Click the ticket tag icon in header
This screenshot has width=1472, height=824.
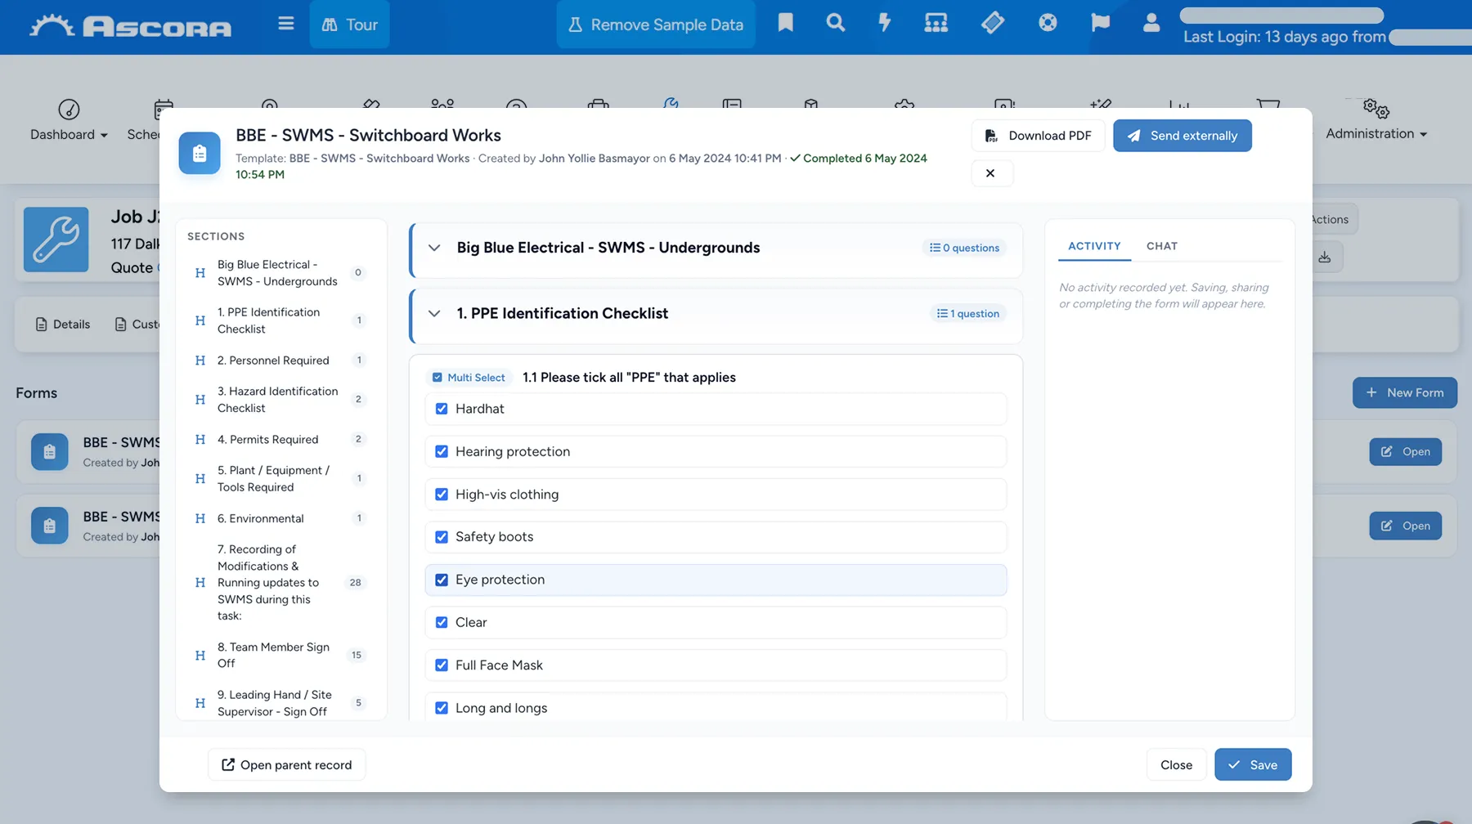coord(992,23)
